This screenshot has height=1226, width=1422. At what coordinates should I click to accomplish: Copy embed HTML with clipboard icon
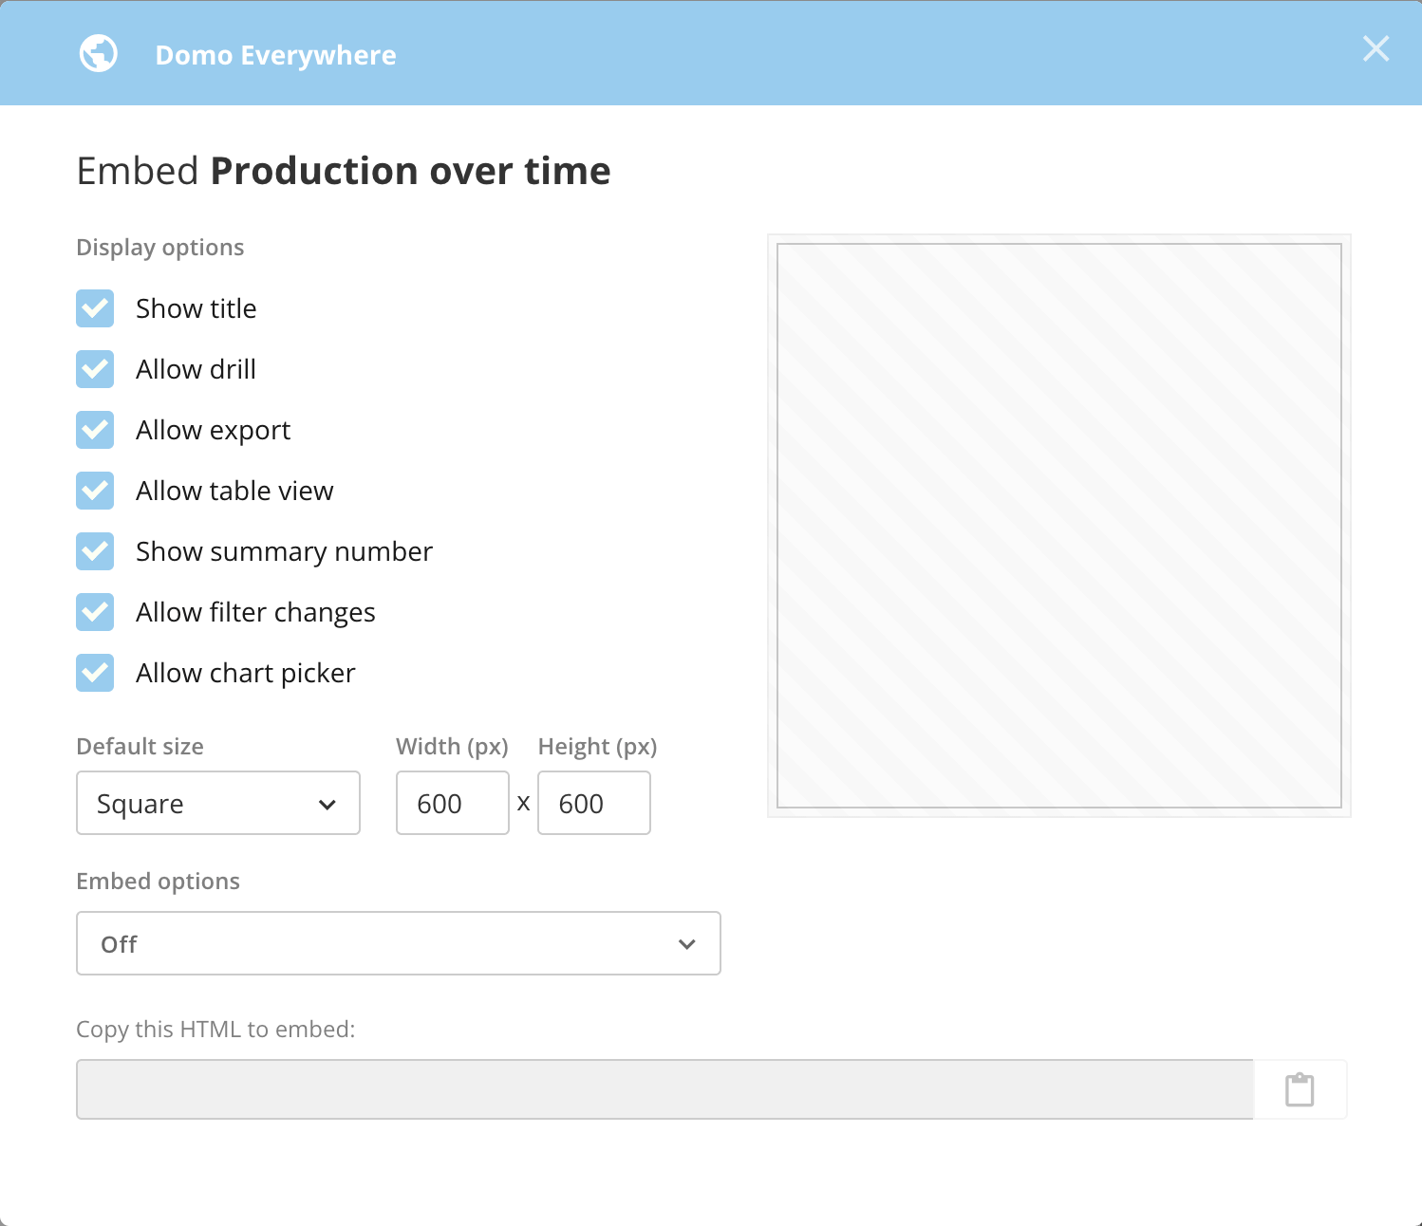[x=1300, y=1089]
